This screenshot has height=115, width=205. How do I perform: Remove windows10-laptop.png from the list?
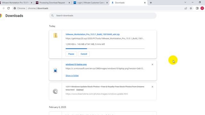(x=152, y=65)
